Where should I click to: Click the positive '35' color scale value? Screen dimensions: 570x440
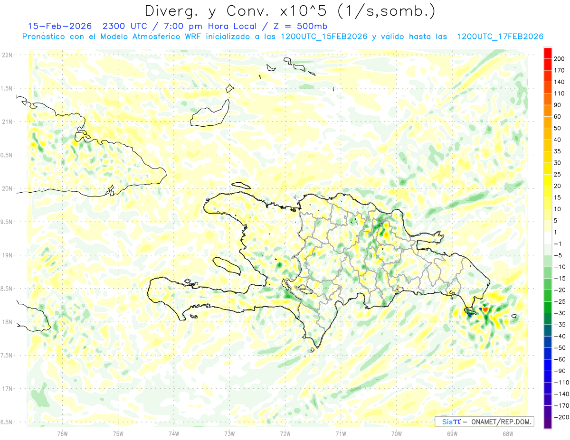pos(558,151)
